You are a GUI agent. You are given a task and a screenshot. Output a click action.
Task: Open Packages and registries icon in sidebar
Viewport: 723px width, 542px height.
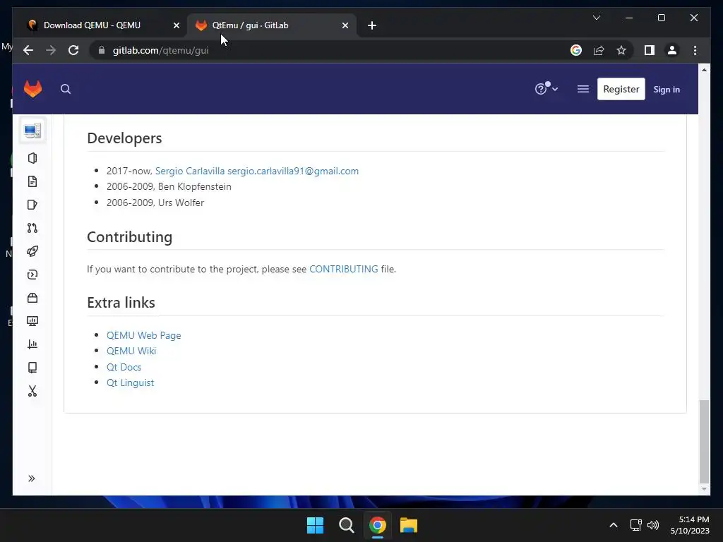pyautogui.click(x=32, y=298)
